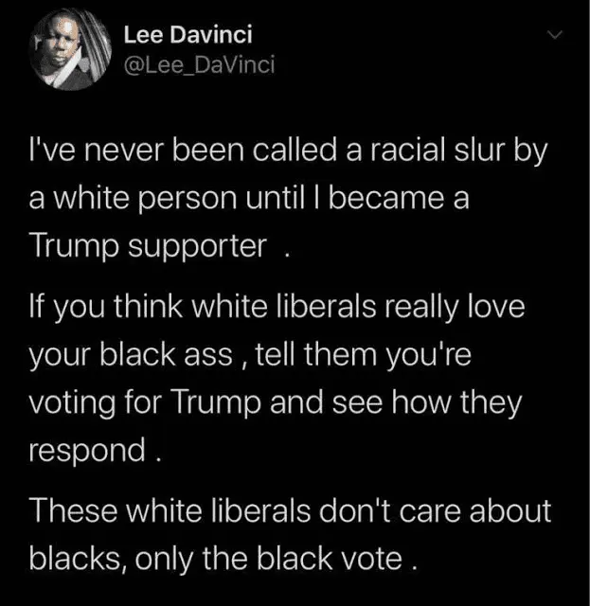Screen dimensions: 590x606
Task: Click the word "These" starting the last paragraph
Action: coord(73,511)
